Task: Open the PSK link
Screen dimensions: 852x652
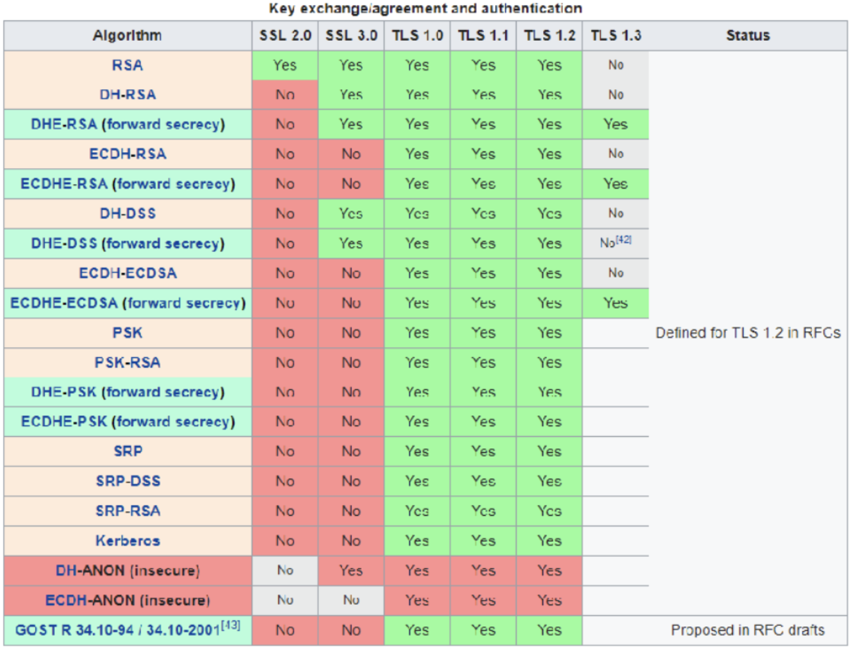Action: pyautogui.click(x=127, y=333)
